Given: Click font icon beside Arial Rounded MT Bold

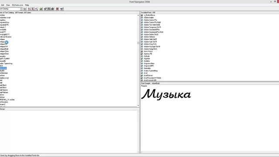Looking at the screenshot, I should pyautogui.click(x=142, y=78).
